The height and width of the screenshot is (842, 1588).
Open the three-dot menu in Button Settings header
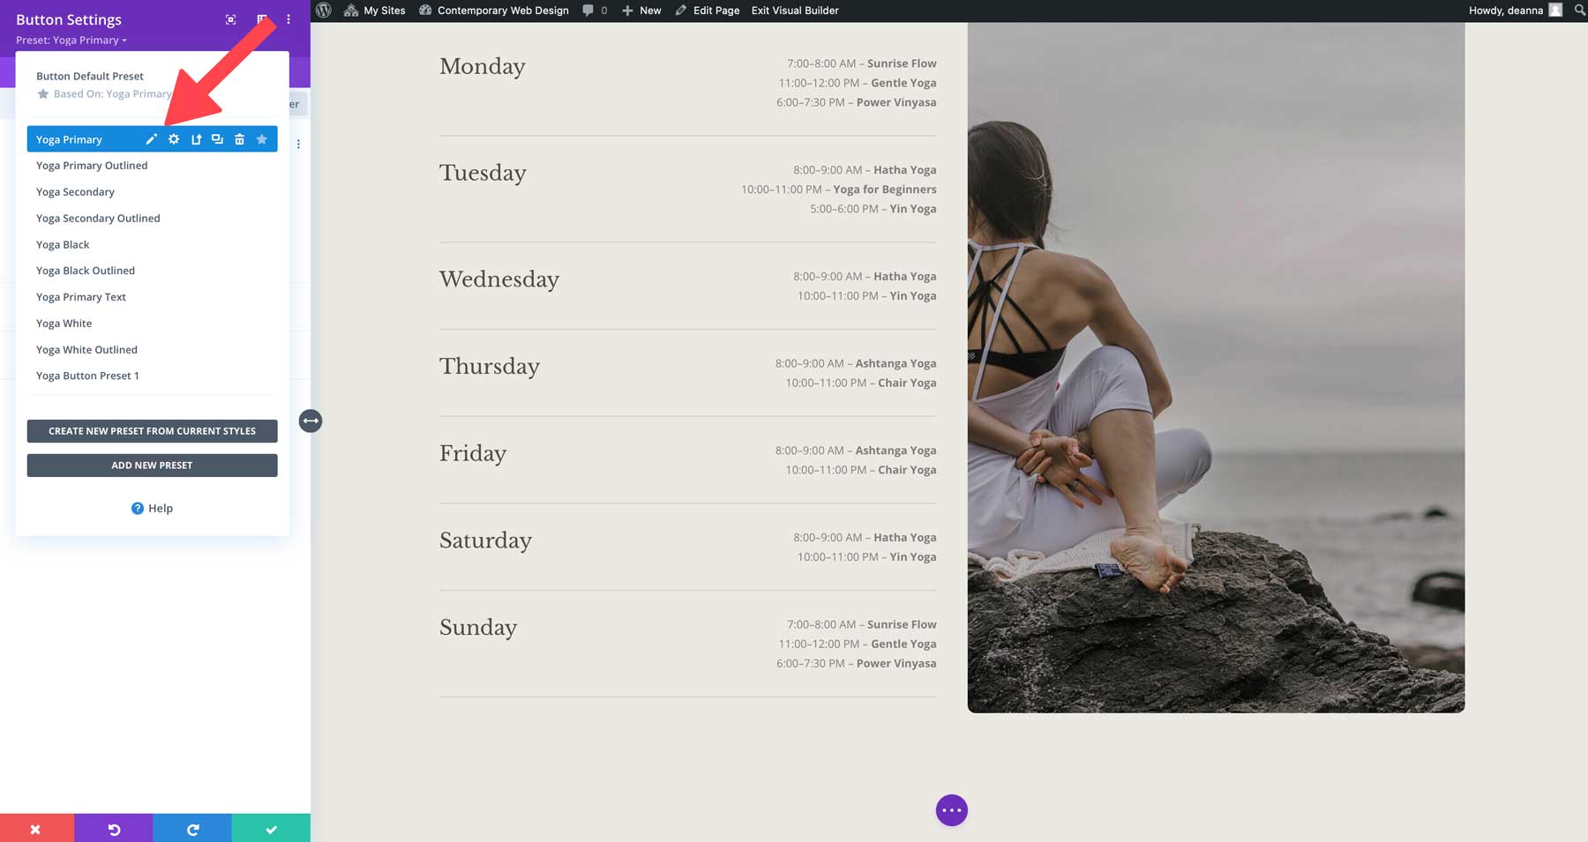288,19
